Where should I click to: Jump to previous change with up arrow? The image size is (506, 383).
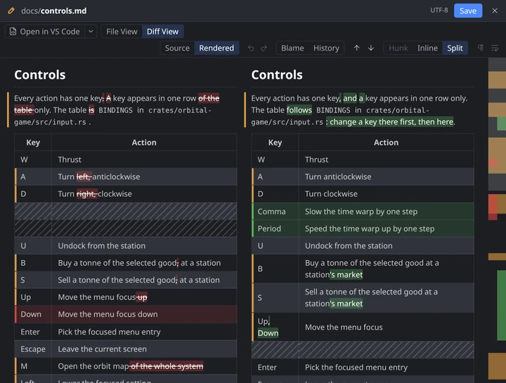(356, 48)
